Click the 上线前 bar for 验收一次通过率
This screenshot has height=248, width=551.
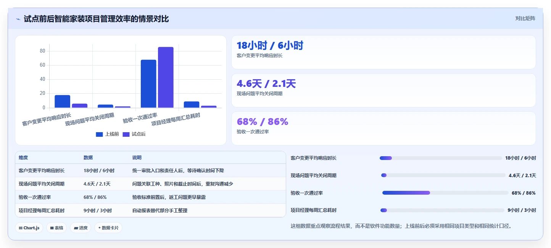click(x=148, y=84)
